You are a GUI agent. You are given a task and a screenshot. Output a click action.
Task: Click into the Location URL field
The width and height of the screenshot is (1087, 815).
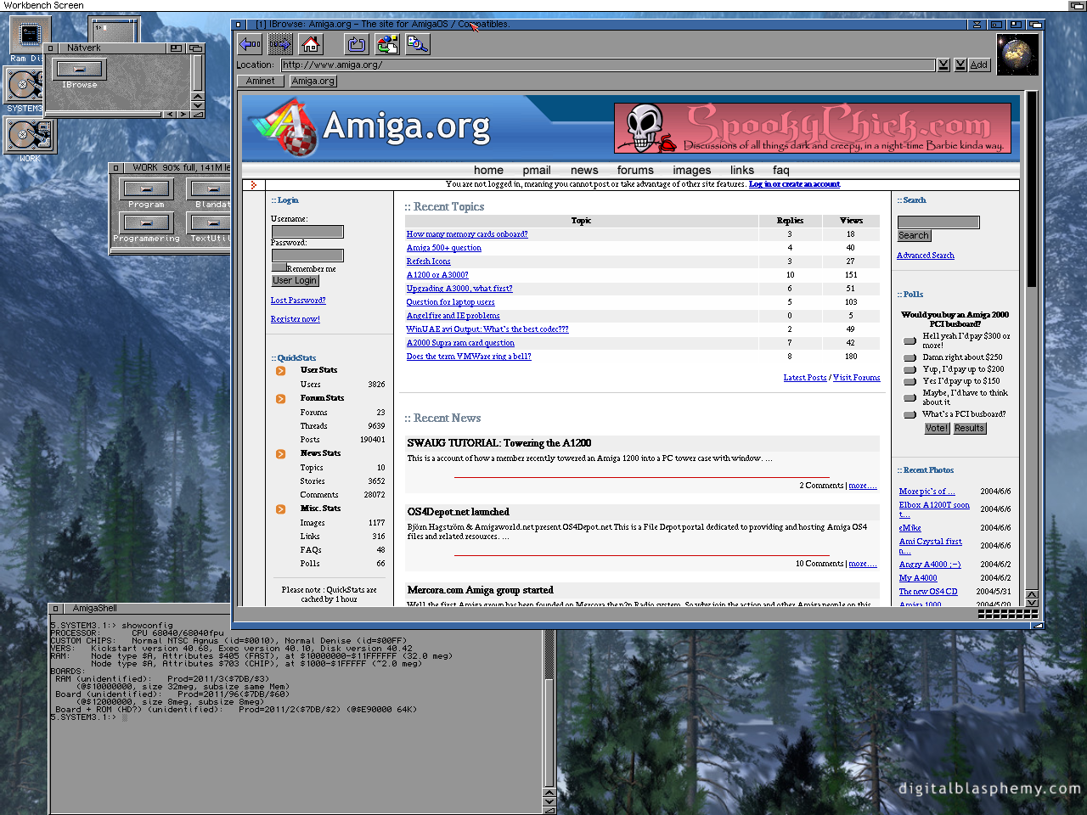[608, 65]
